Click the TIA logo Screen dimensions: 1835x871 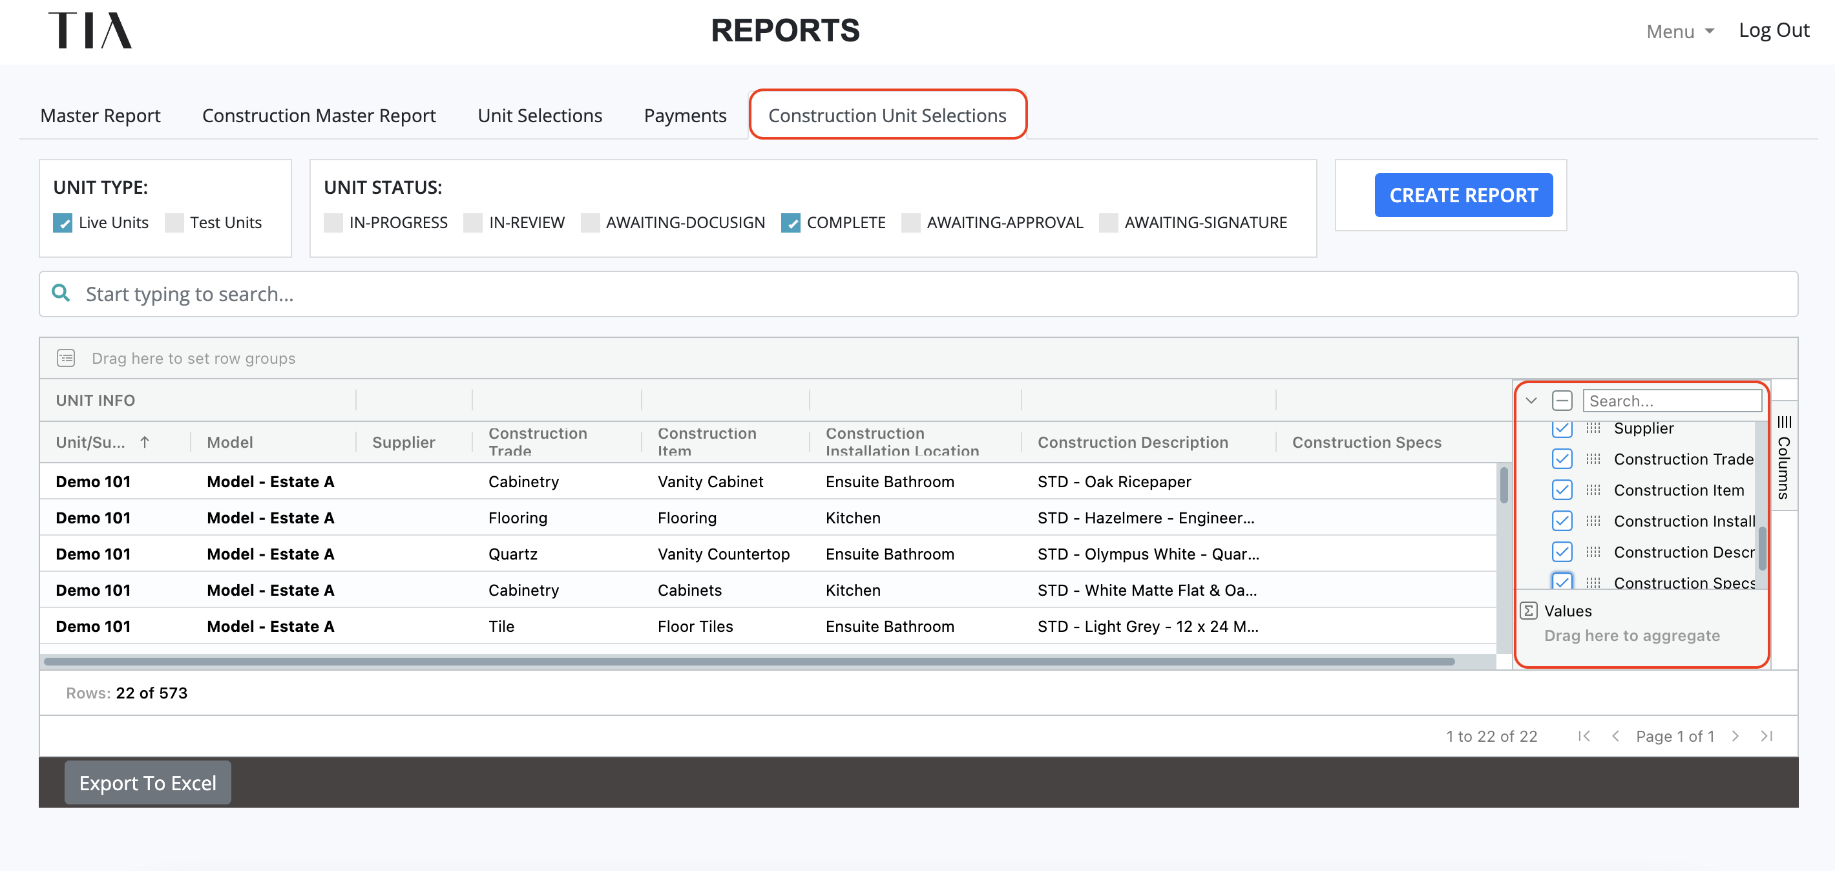[x=90, y=30]
